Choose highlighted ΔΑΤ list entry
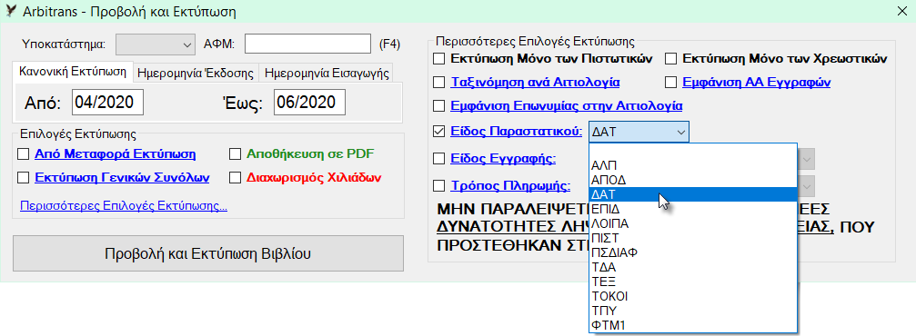 tap(693, 194)
